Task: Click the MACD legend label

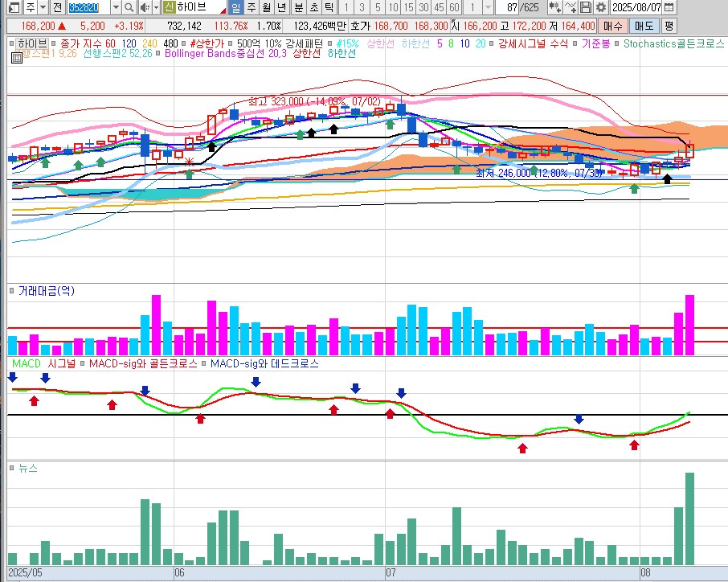Action: click(27, 363)
